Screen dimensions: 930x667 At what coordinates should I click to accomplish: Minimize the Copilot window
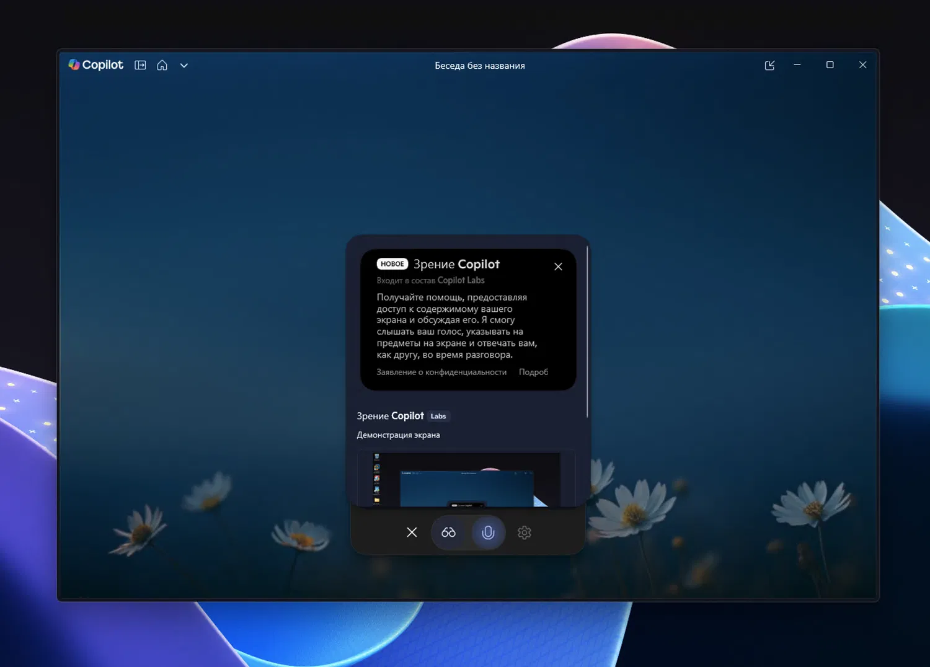pos(797,64)
